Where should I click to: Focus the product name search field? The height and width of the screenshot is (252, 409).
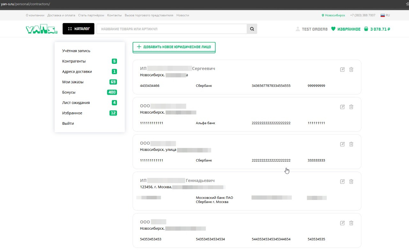[x=172, y=29]
